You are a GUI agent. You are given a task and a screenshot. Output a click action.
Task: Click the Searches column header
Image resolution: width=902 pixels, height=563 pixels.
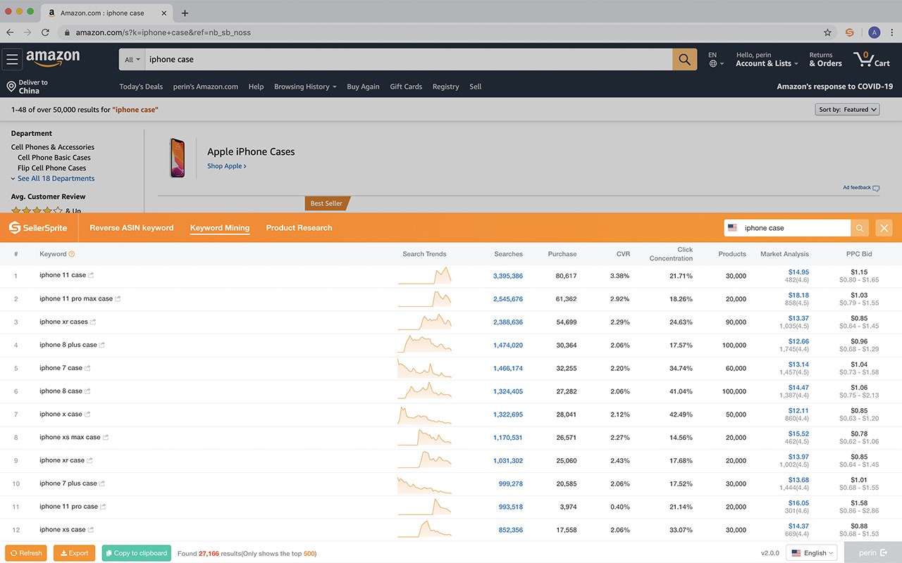pos(508,254)
